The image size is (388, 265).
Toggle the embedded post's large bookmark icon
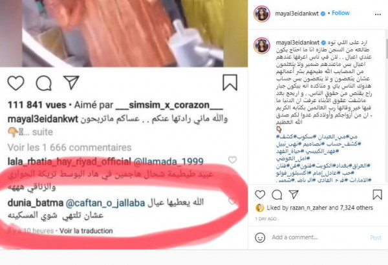(x=230, y=82)
